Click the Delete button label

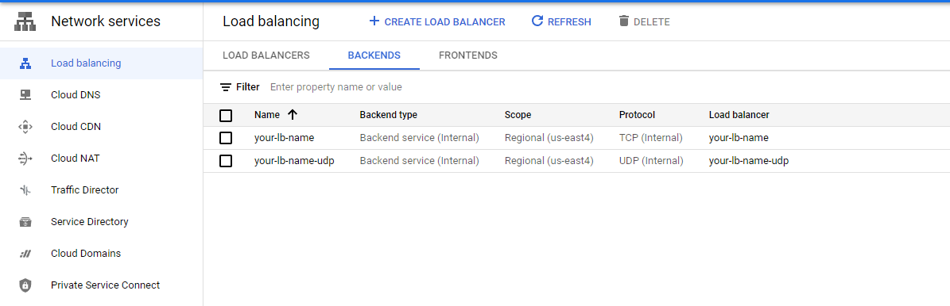click(652, 21)
